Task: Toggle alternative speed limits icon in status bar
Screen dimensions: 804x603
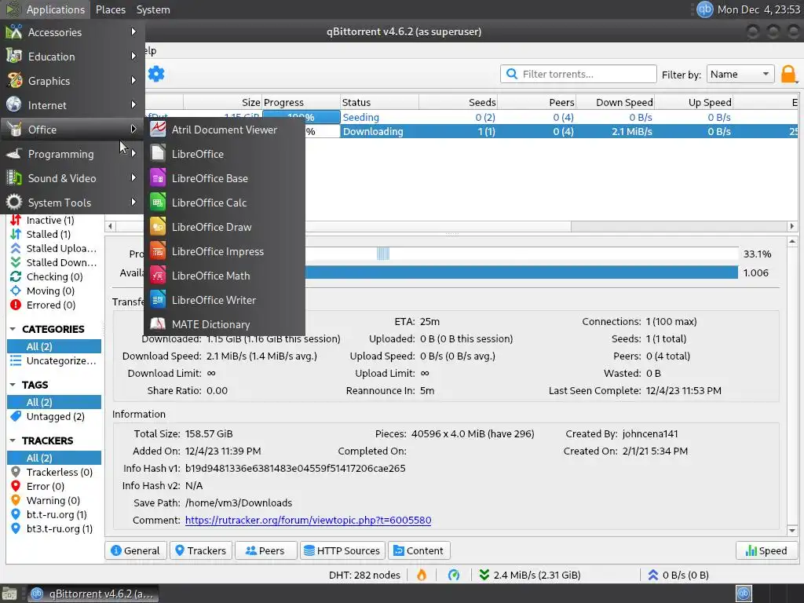Action: pos(454,575)
